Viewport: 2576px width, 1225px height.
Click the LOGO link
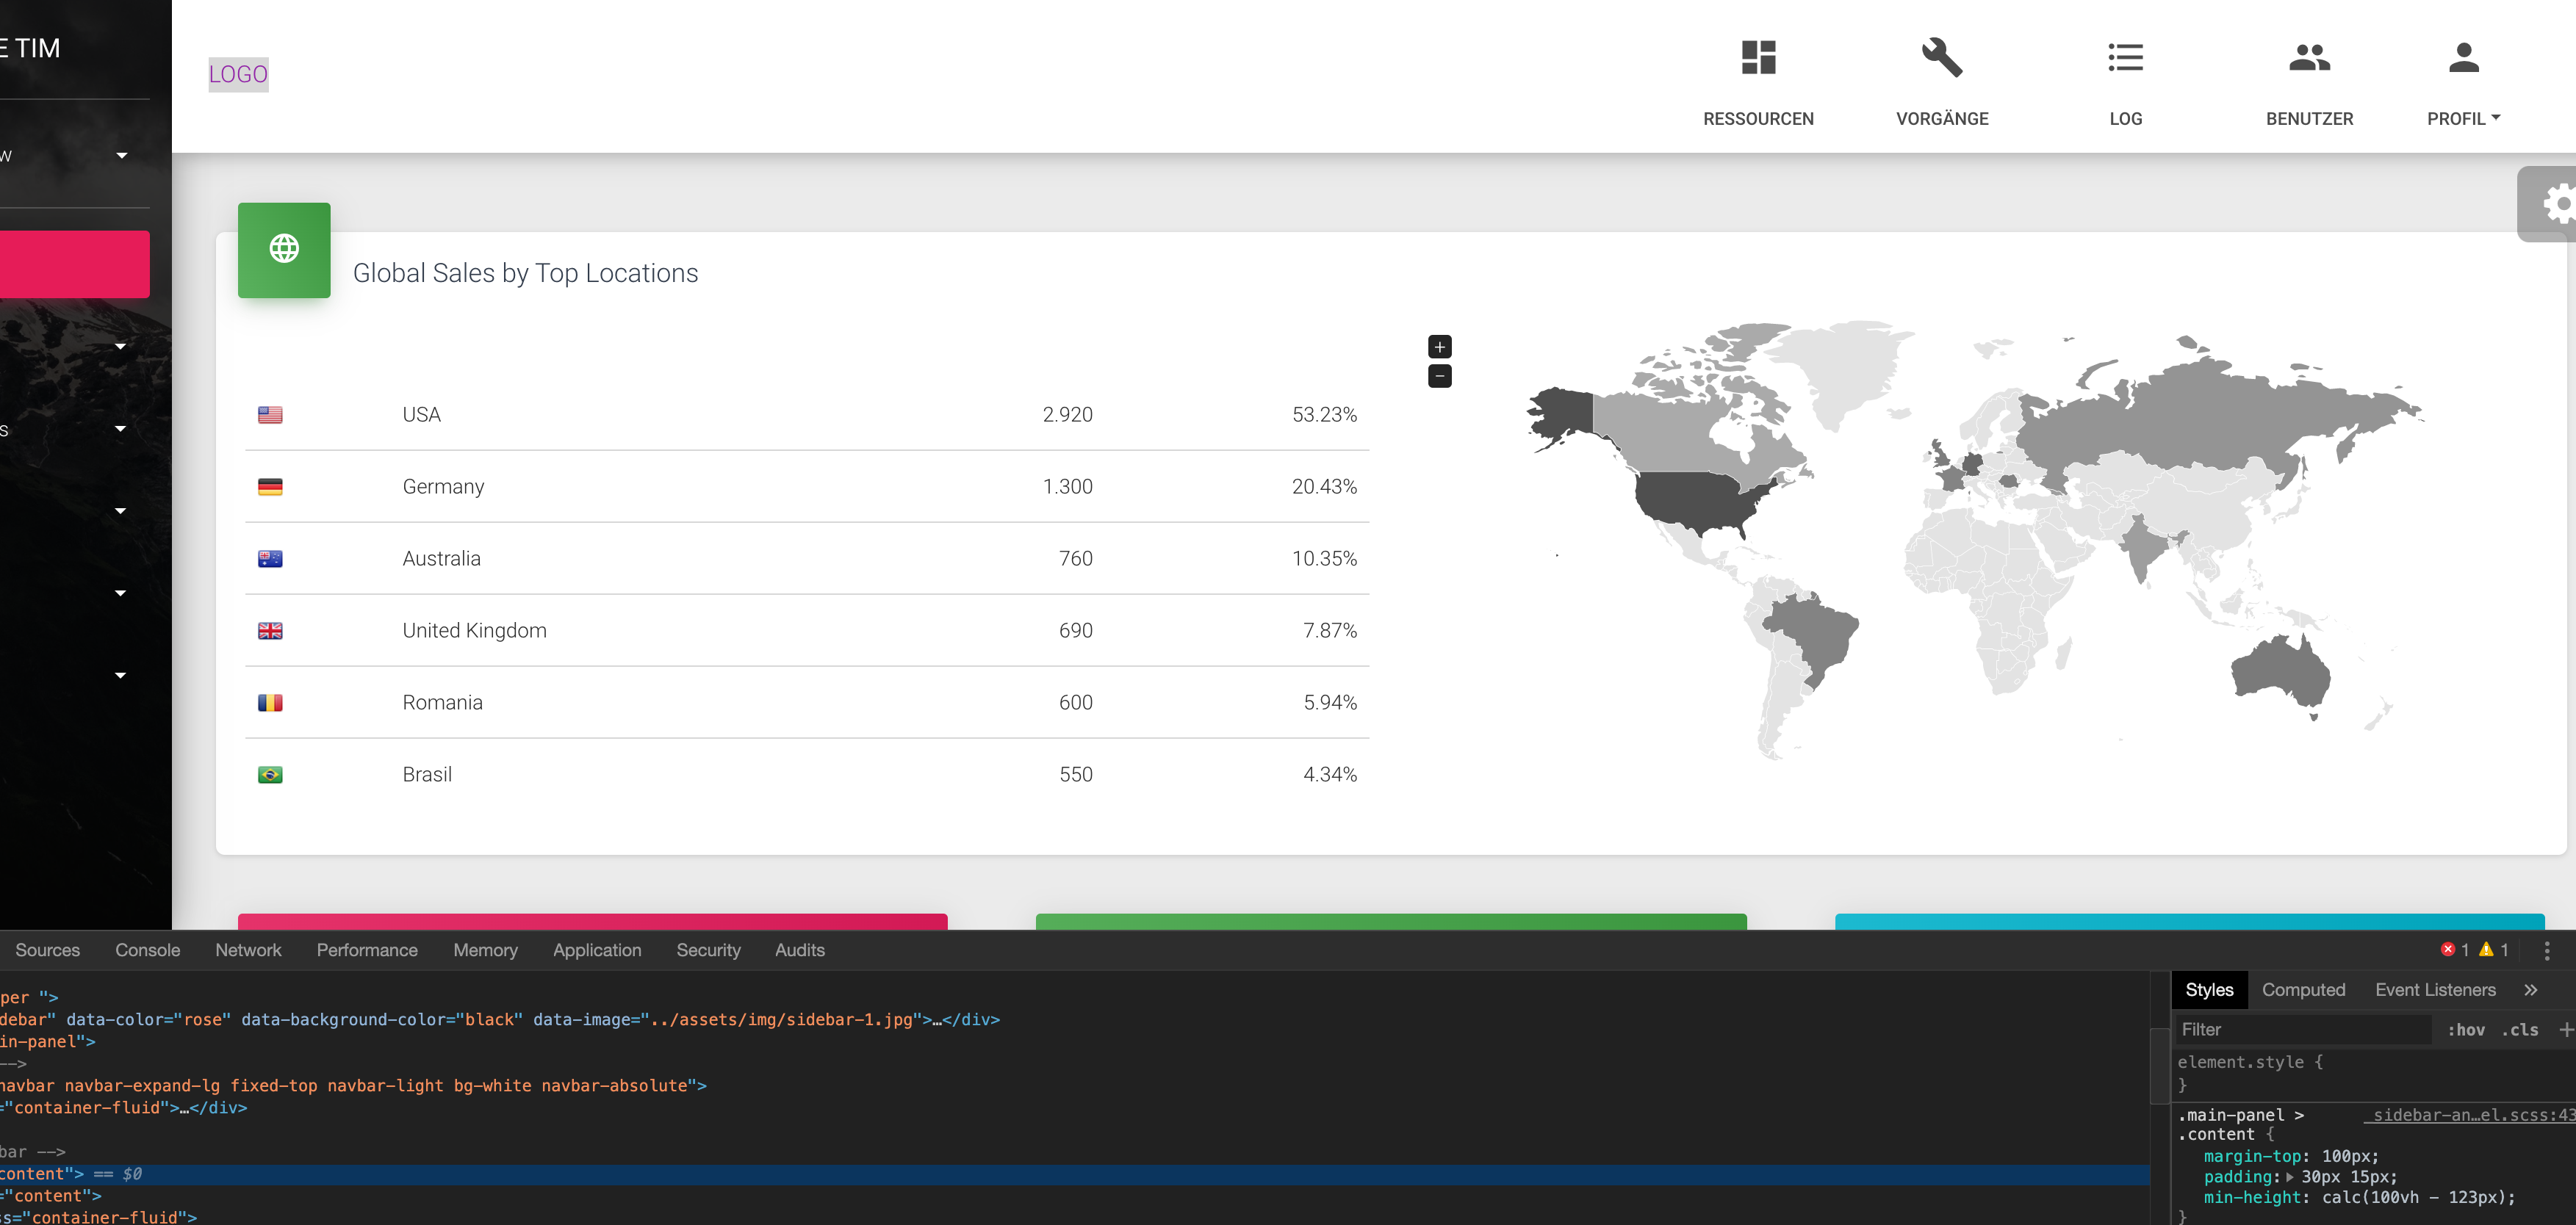coord(238,75)
